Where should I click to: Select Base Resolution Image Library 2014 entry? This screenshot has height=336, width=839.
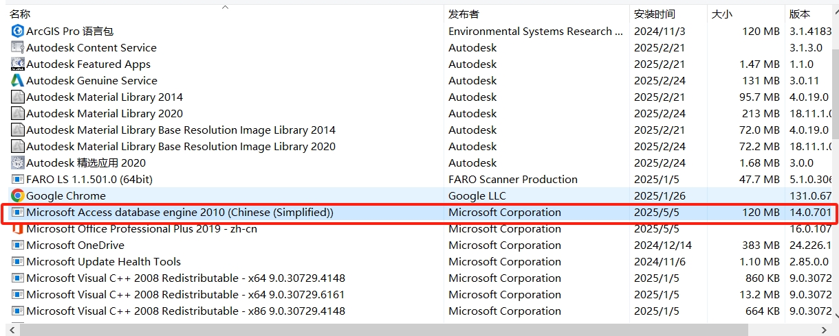[x=419, y=130]
